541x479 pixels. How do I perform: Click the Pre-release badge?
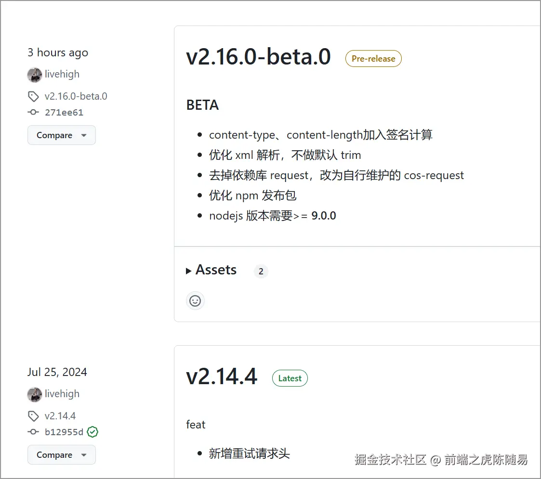click(373, 59)
